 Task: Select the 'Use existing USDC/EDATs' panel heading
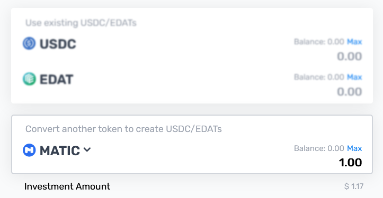coord(81,23)
